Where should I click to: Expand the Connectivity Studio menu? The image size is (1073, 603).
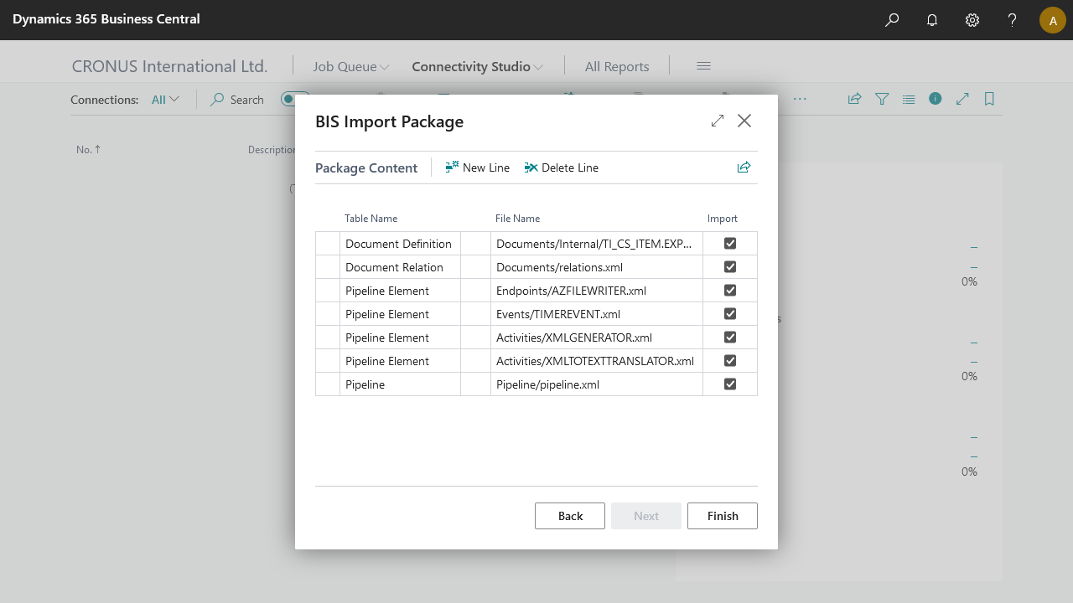[478, 66]
